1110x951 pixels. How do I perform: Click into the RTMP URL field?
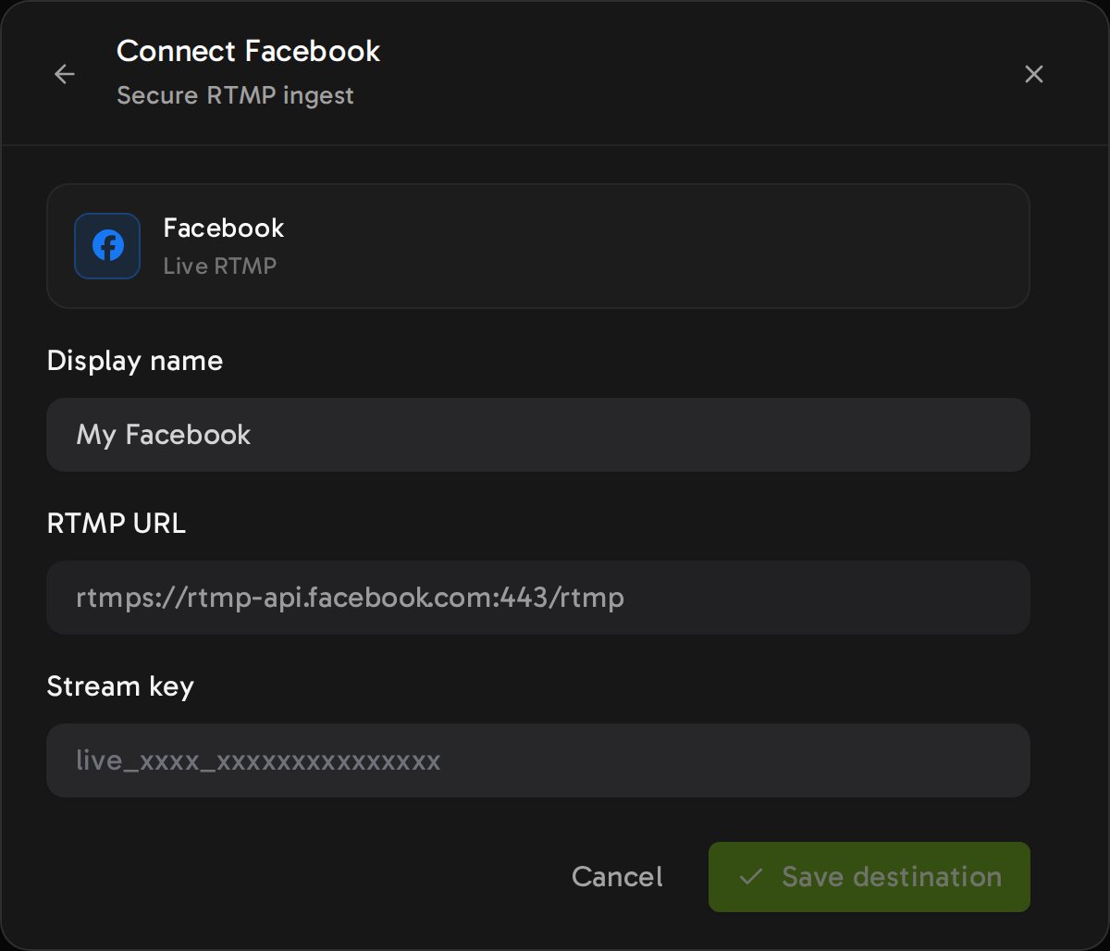[538, 598]
